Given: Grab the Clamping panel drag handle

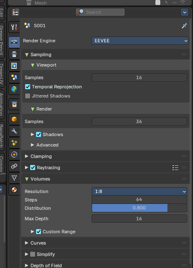Looking at the screenshot, I should pos(184,156).
